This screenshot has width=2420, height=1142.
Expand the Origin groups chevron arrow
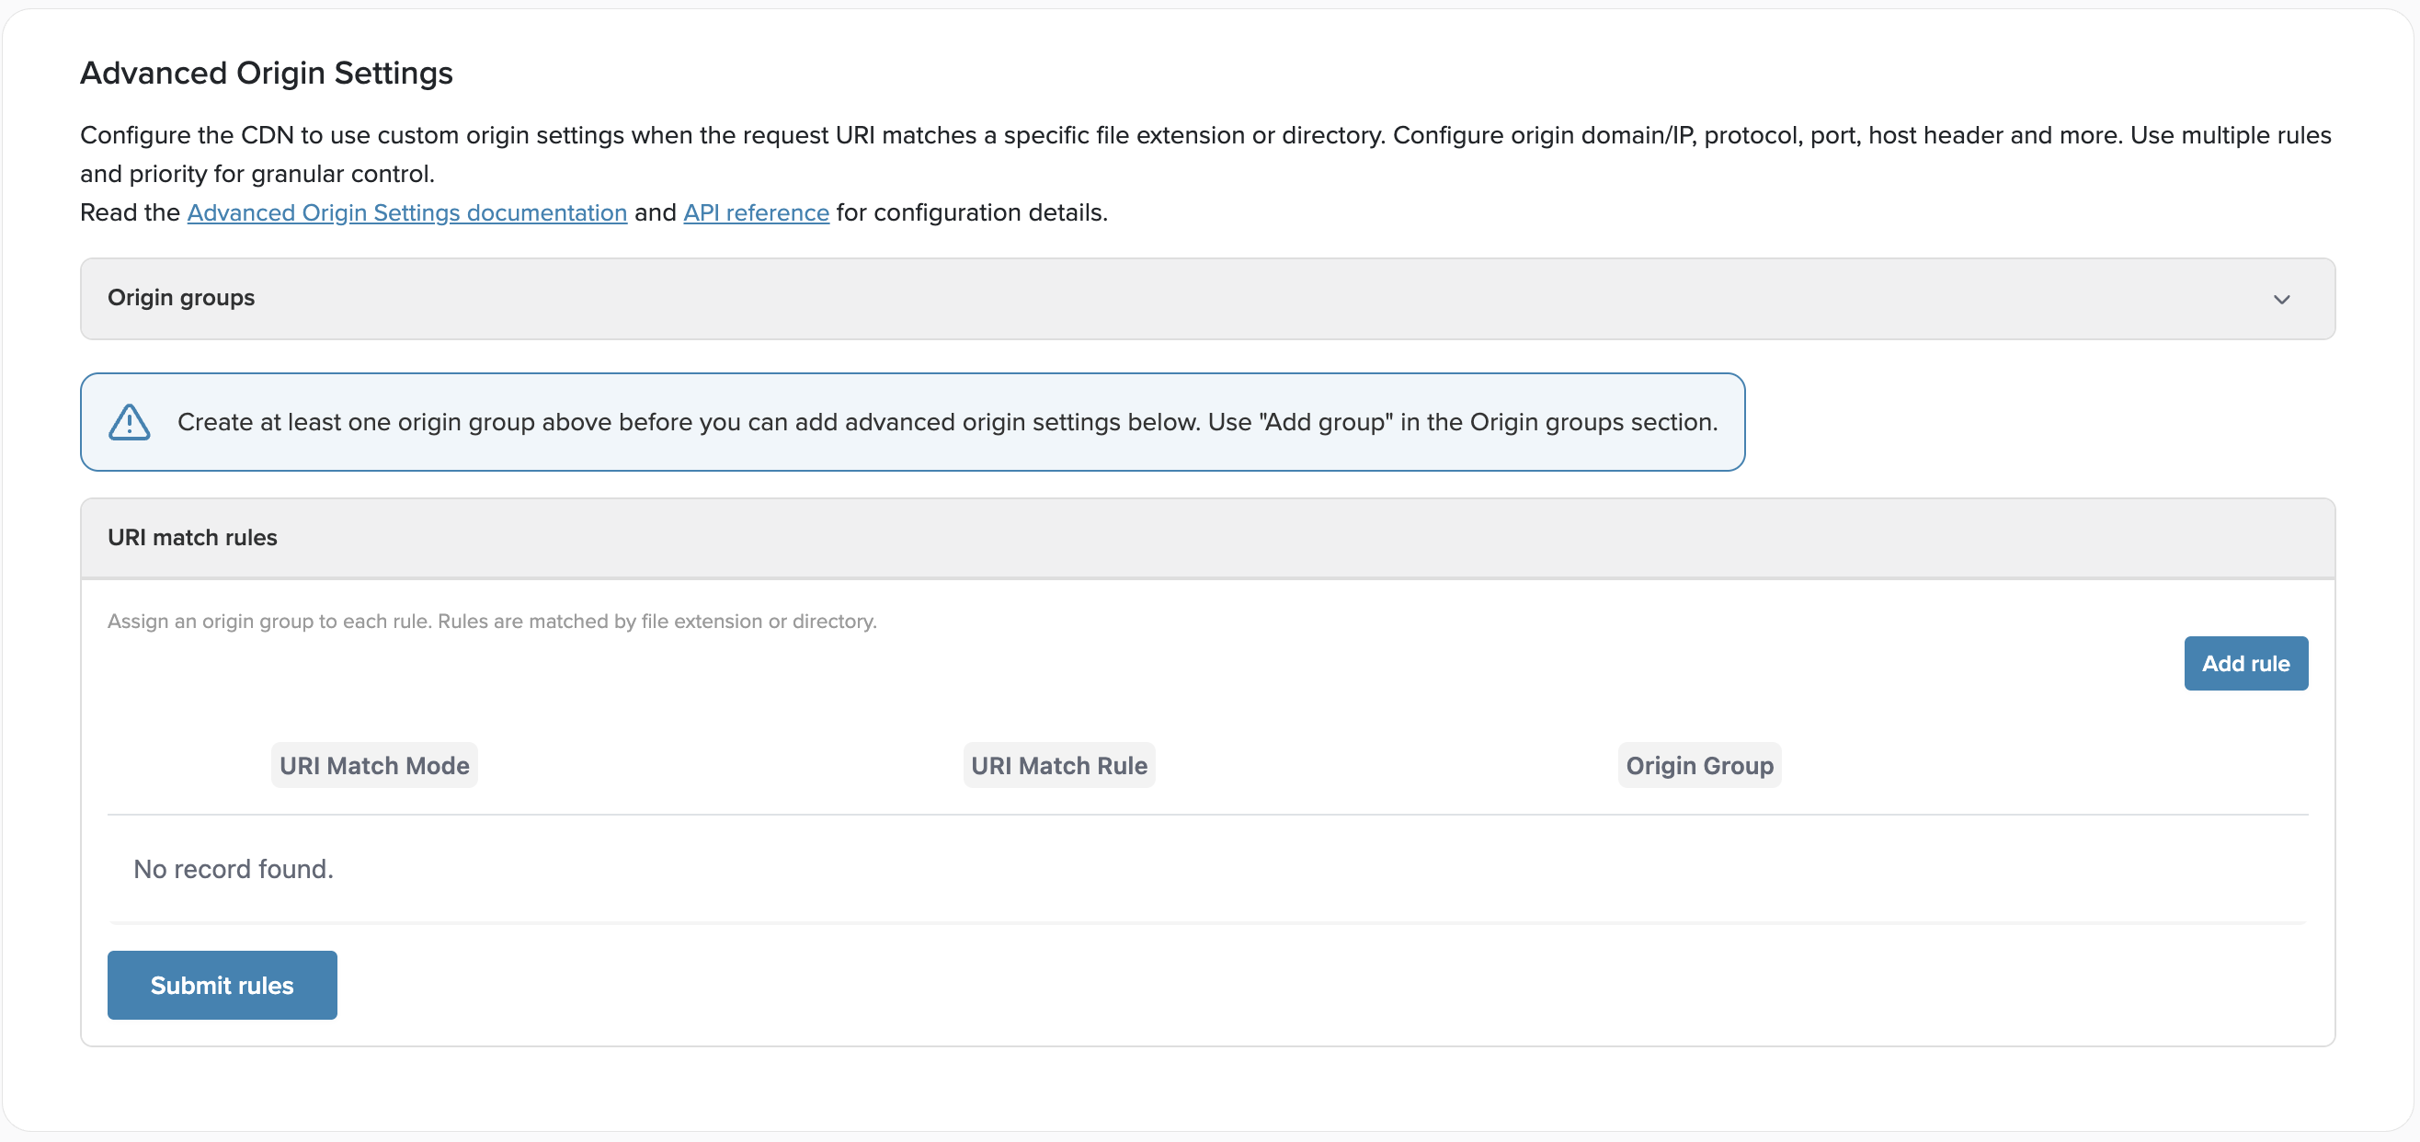[2281, 300]
